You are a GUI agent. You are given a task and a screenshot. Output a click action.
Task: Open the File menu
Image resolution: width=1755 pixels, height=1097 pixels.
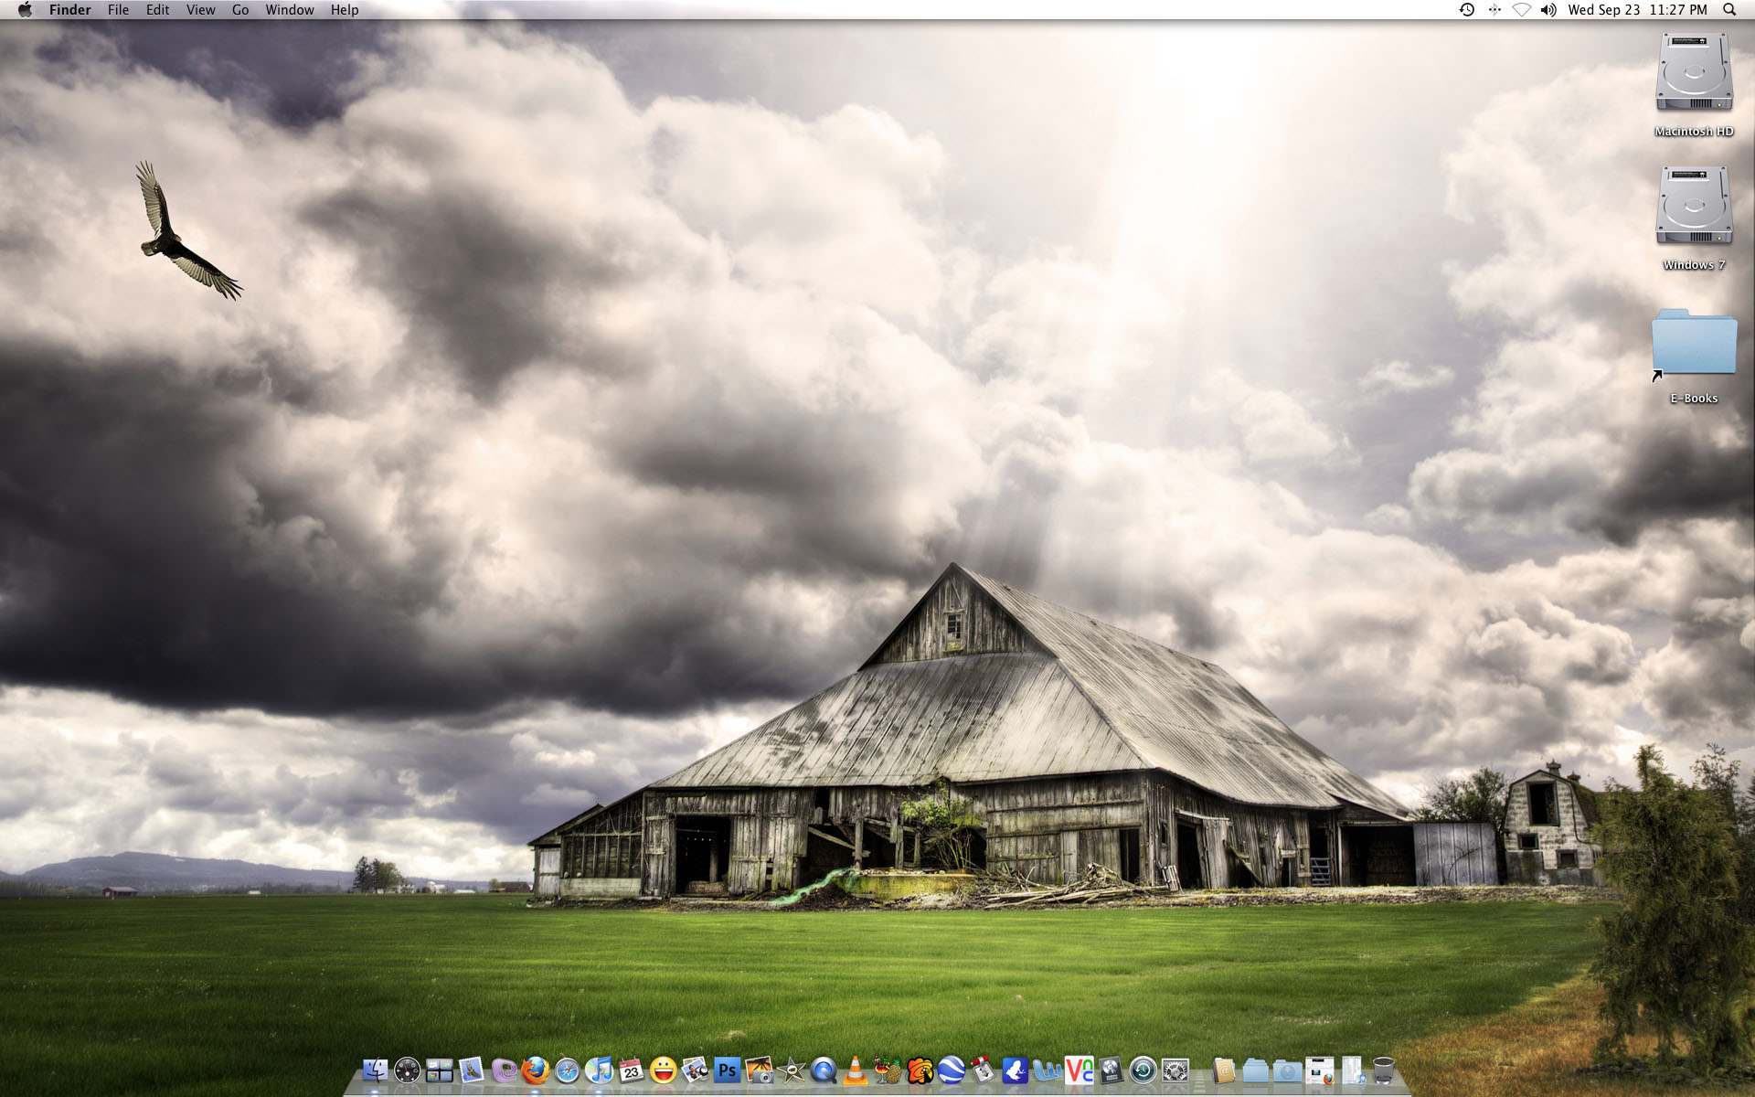click(x=118, y=9)
